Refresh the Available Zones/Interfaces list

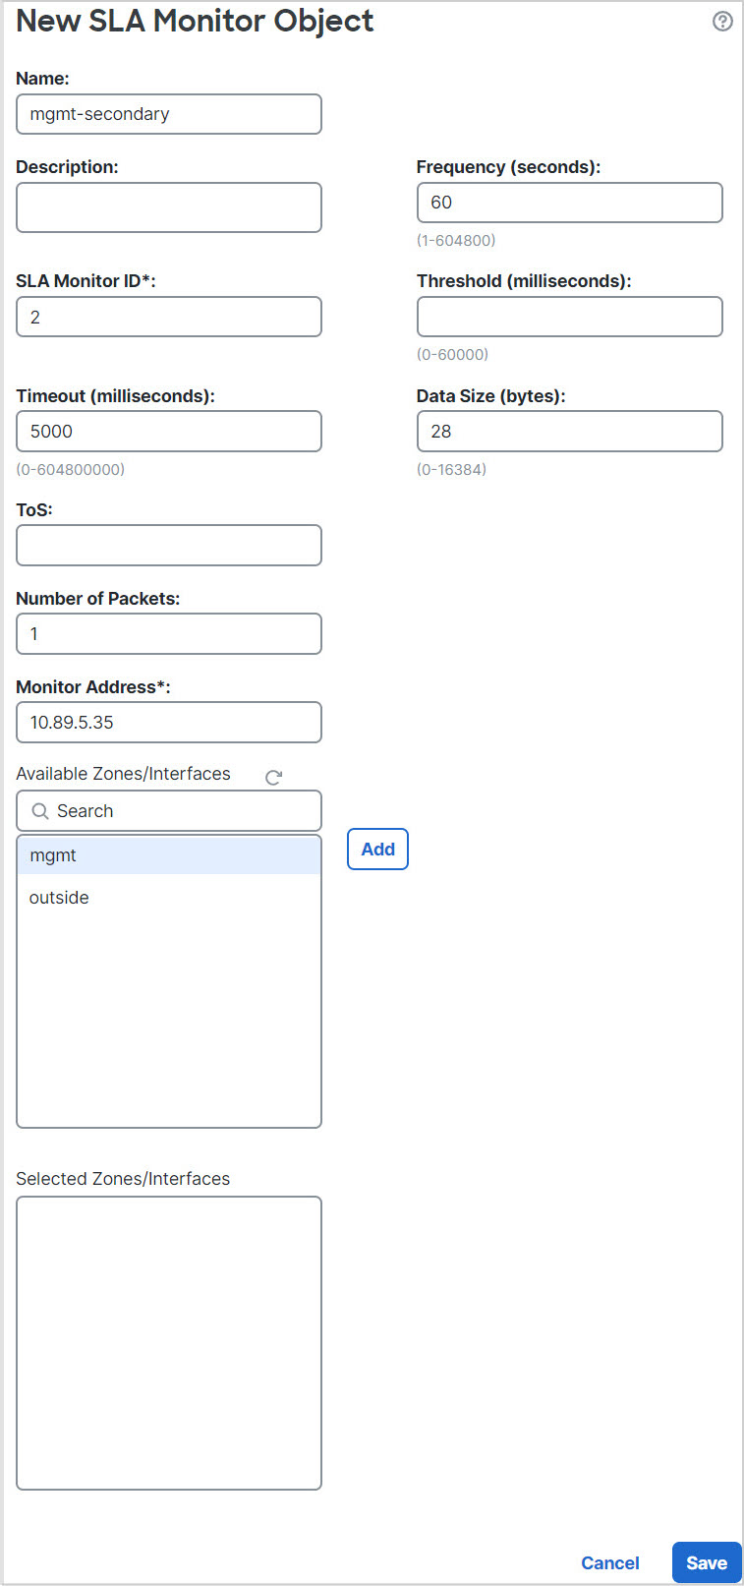point(274,777)
